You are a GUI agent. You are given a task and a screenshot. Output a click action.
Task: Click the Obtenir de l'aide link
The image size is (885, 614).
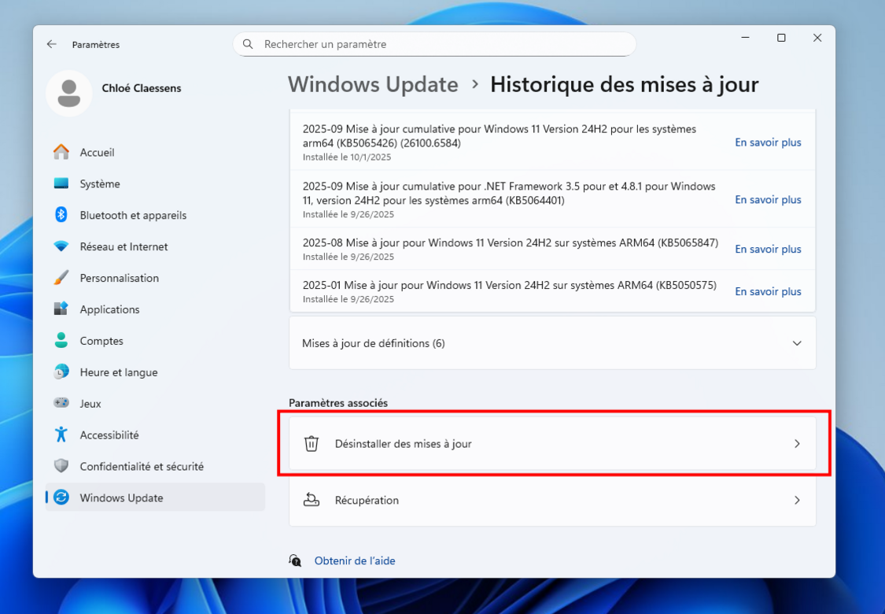[355, 561]
